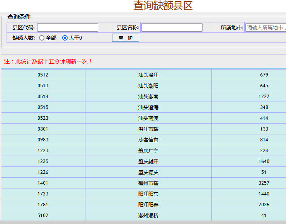Viewport: 286px width, 224px height.
Task: Focus the 县区名称 input field
Action: (x=172, y=27)
